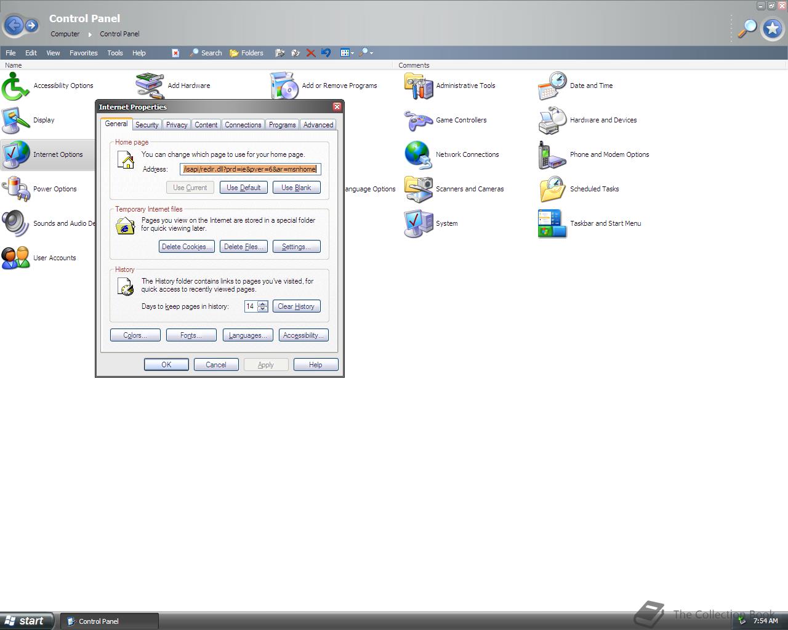This screenshot has height=630, width=788.
Task: Open the Windows start menu
Action: [x=27, y=621]
